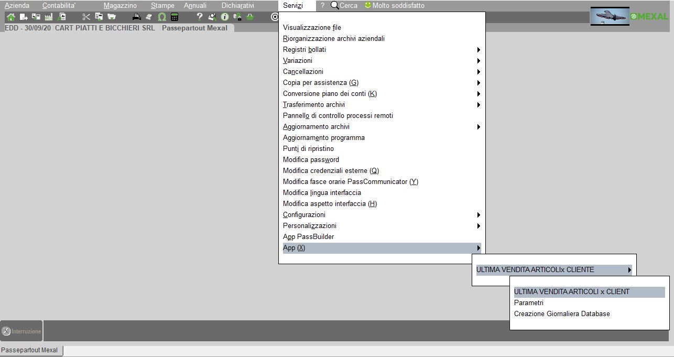Click the Molto soddisfatto feedback button
Screen dimensions: 674x357
pyautogui.click(x=394, y=5)
